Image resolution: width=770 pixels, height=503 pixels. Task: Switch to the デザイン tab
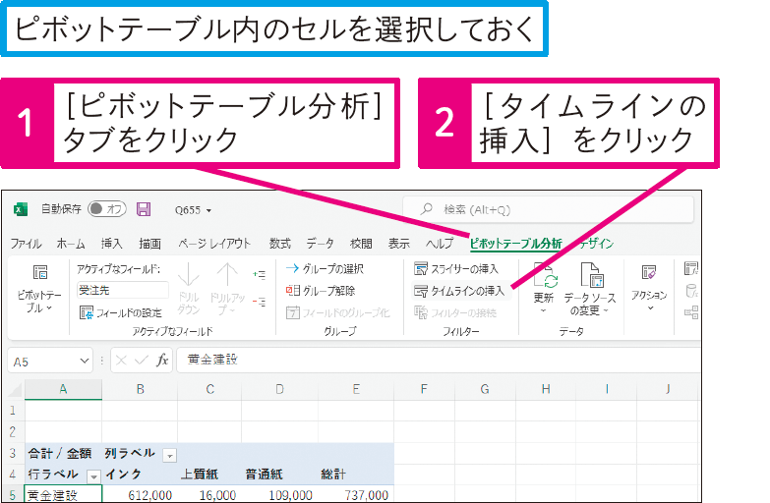pos(595,244)
